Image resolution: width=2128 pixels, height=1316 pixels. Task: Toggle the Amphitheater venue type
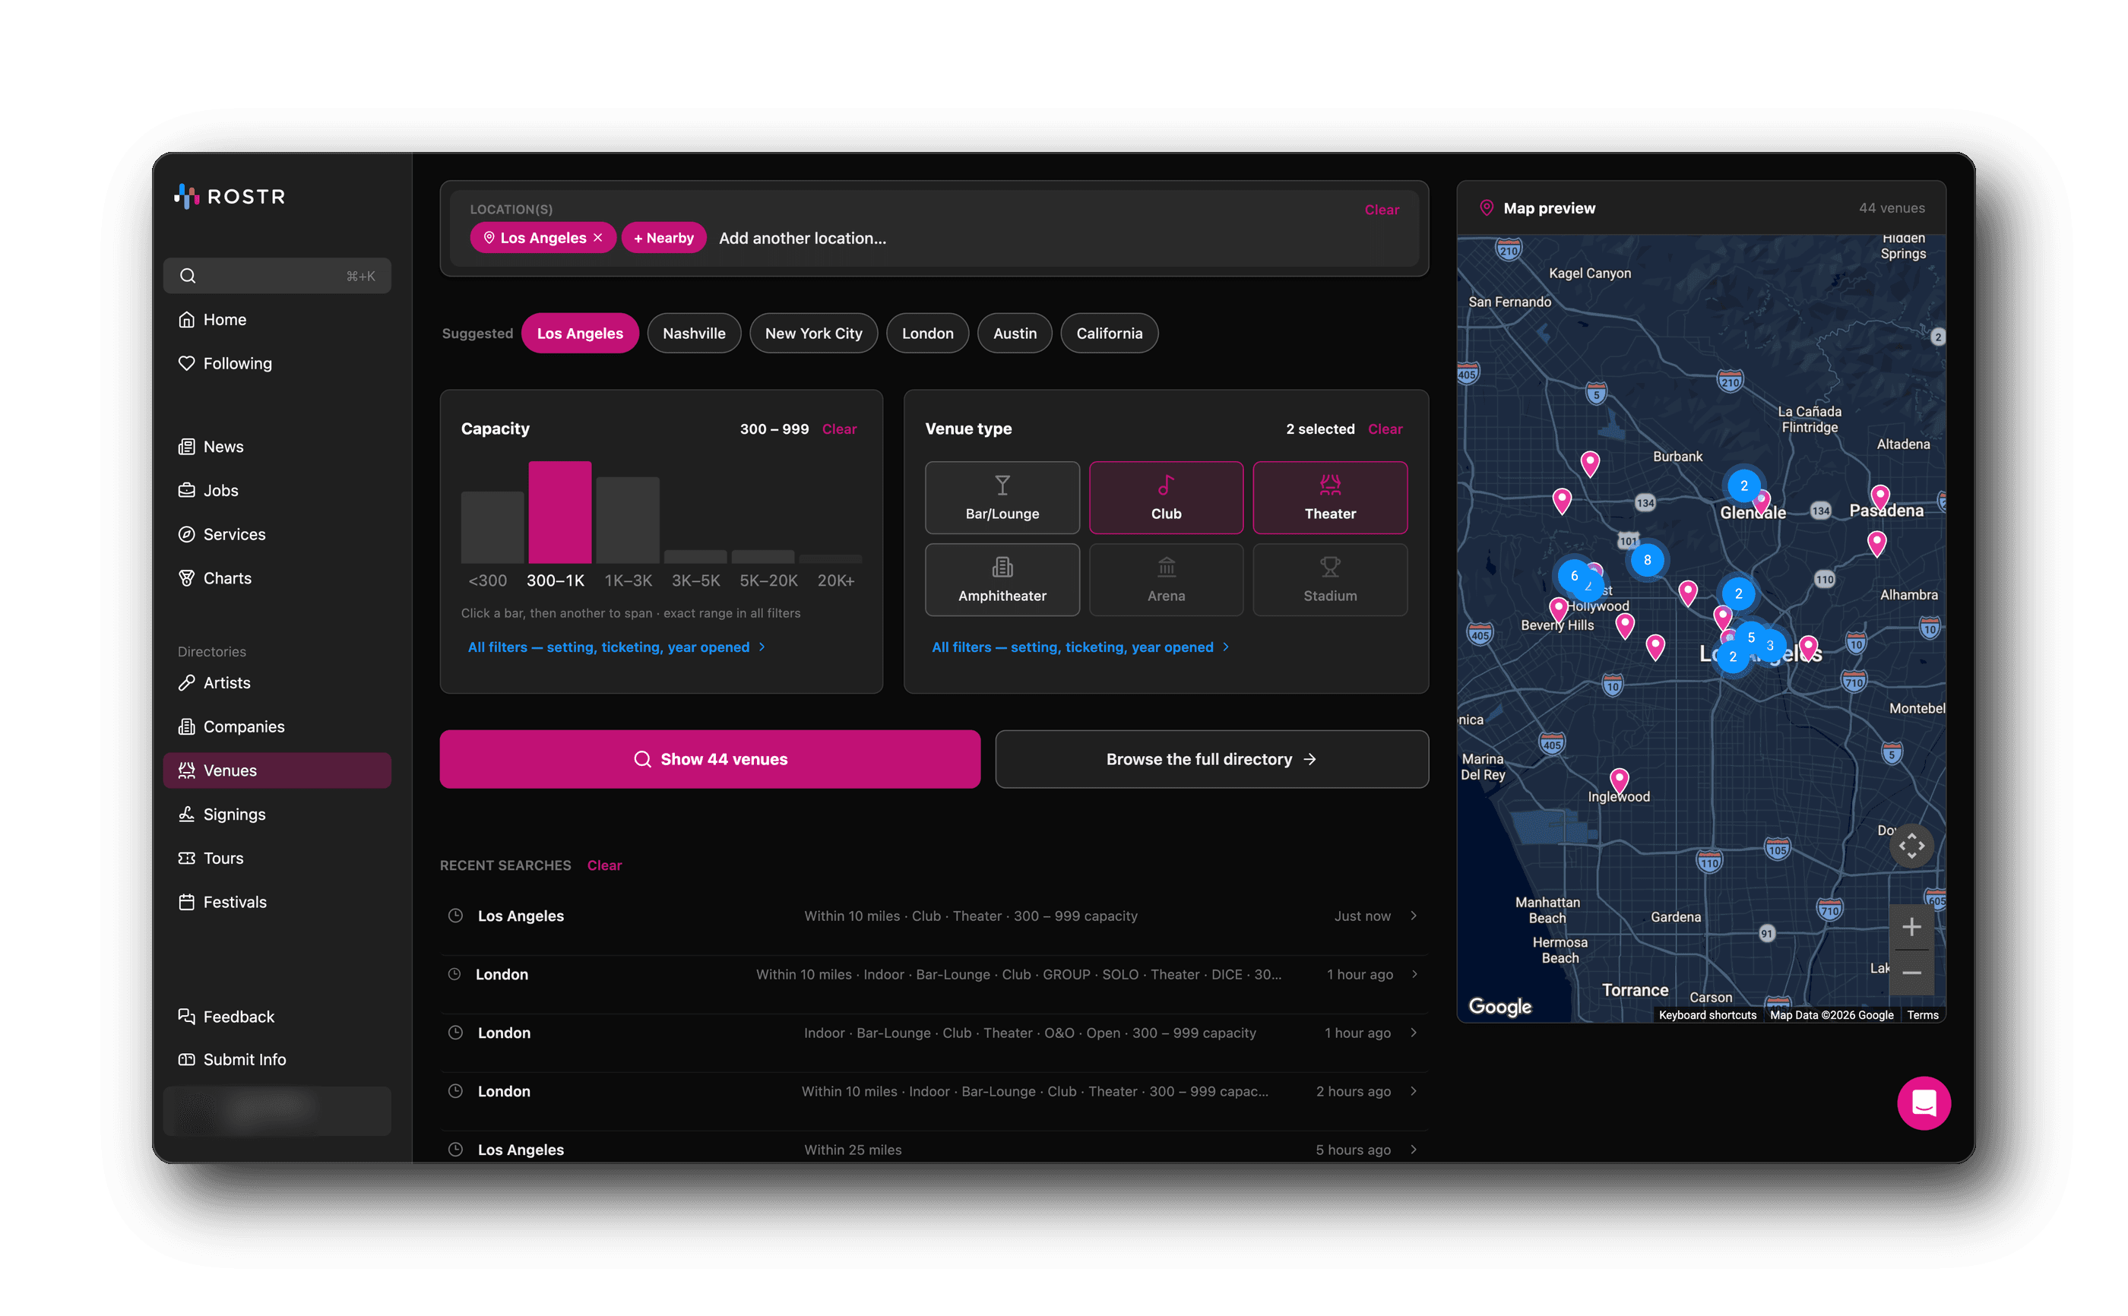tap(1002, 580)
